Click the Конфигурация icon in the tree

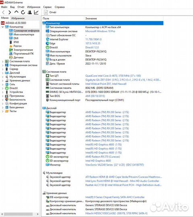(x=7, y=104)
